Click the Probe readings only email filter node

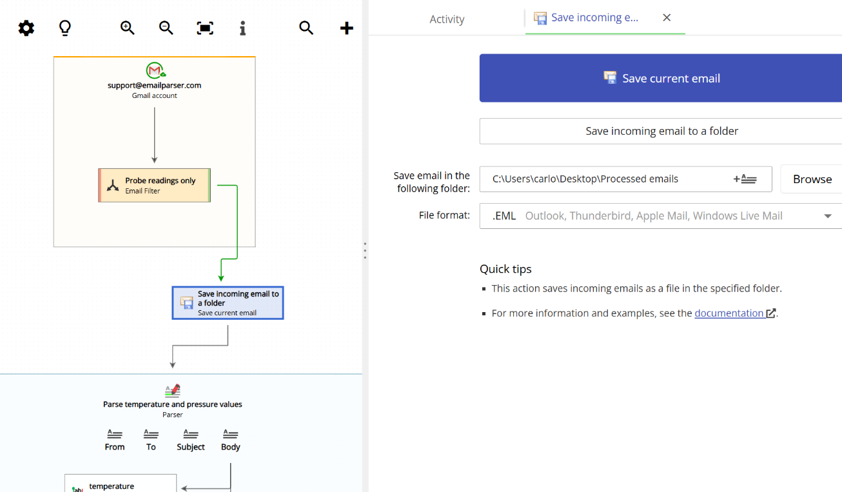154,185
